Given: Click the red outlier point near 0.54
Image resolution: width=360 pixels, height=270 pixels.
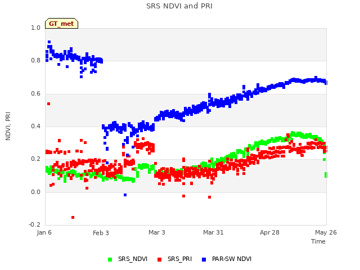Looking at the screenshot, I should (49, 104).
